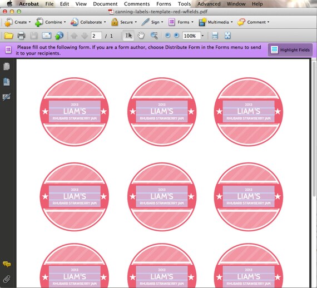Click the zoom in plus button
317x288 pixels.
[x=176, y=36]
